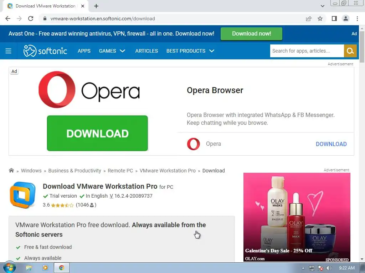Image resolution: width=365 pixels, height=273 pixels.
Task: Go back to the previous page
Action: tap(8, 18)
